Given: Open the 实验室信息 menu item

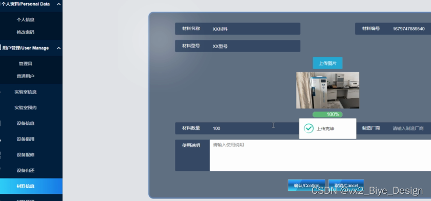Looking at the screenshot, I should coord(26,92).
